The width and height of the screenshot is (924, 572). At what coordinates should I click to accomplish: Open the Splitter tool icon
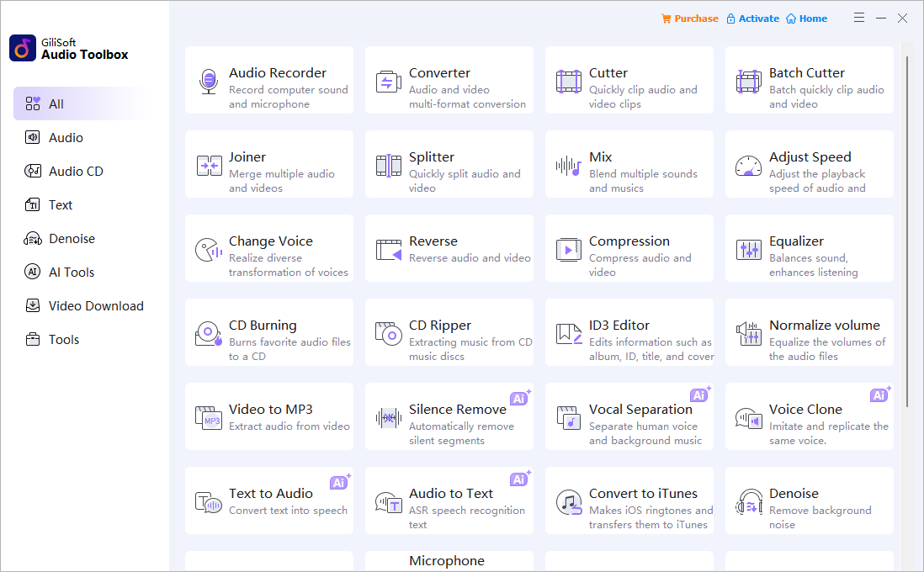pyautogui.click(x=388, y=166)
